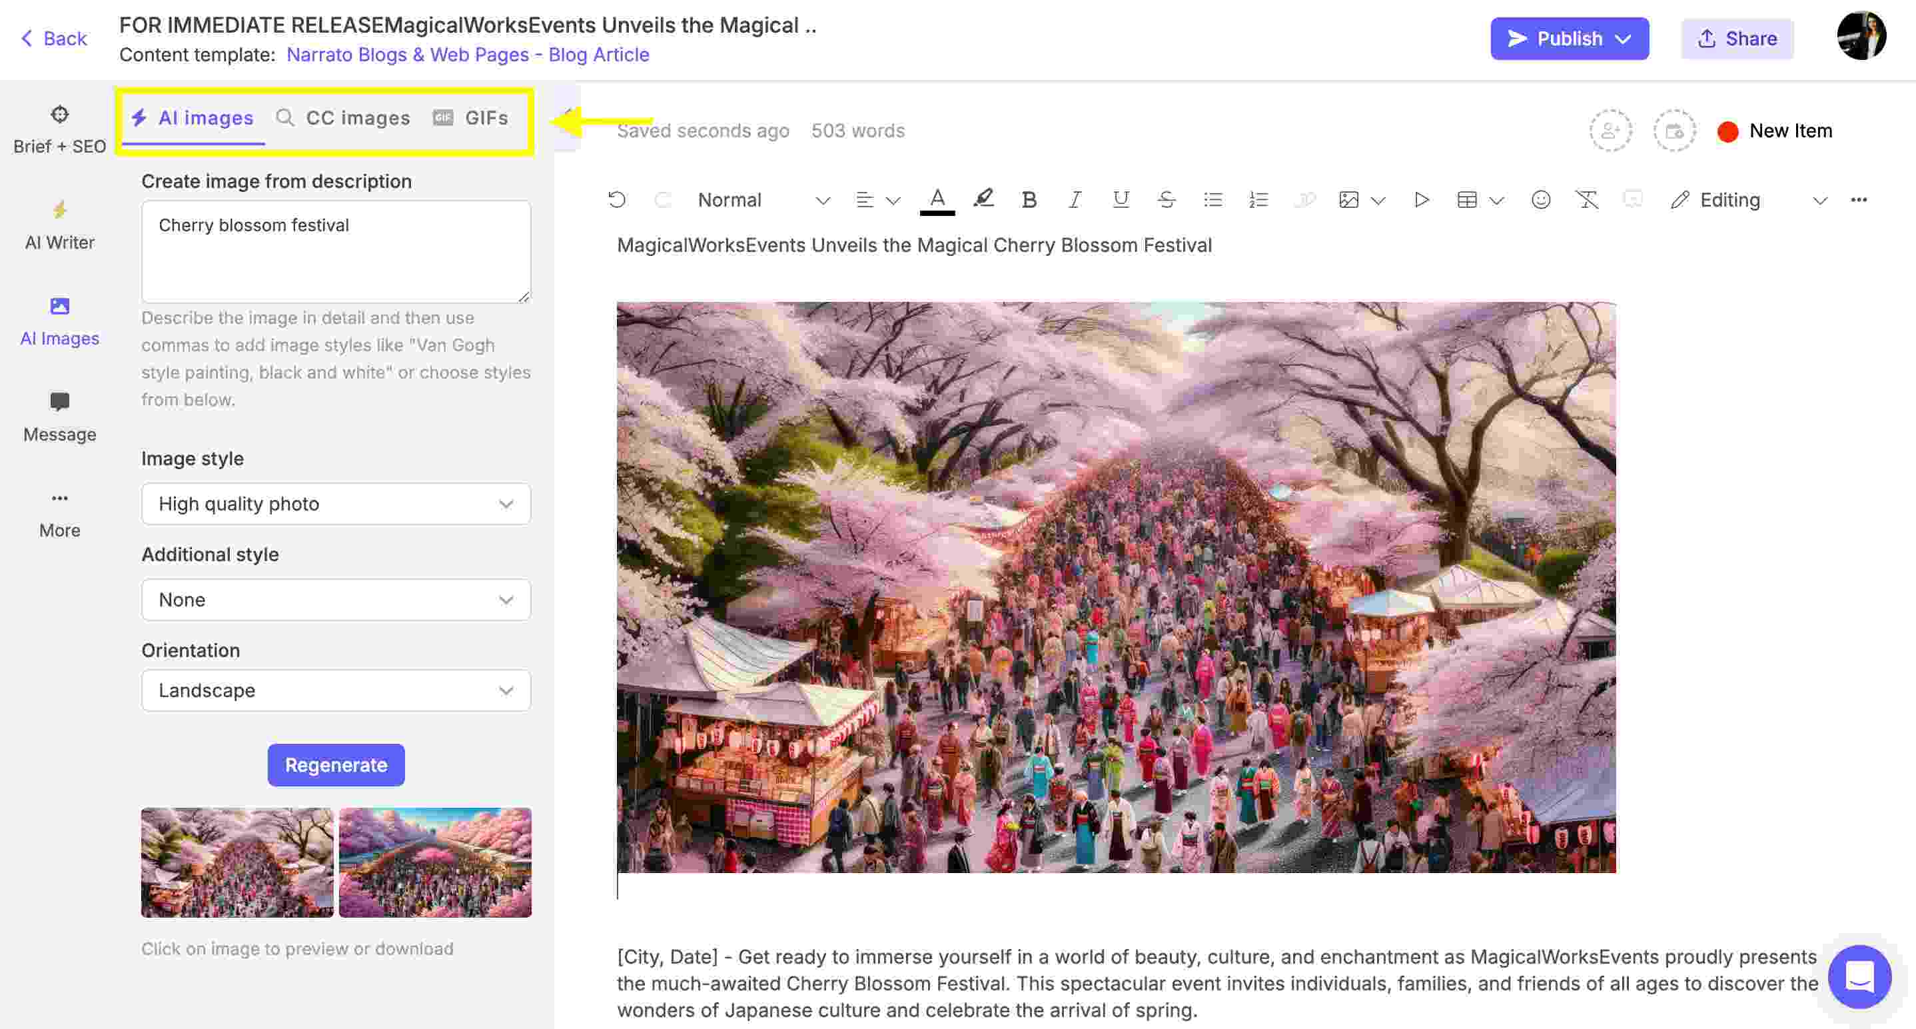Go Back to the previous page
This screenshot has height=1029, width=1916.
[x=53, y=38]
